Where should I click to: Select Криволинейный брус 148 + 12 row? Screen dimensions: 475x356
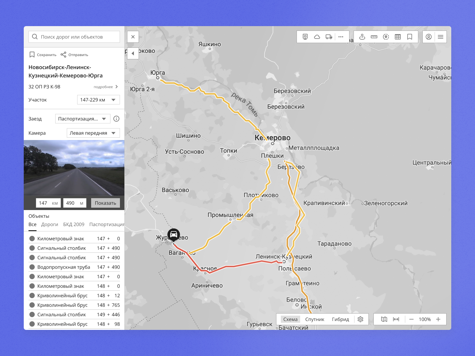click(x=74, y=295)
